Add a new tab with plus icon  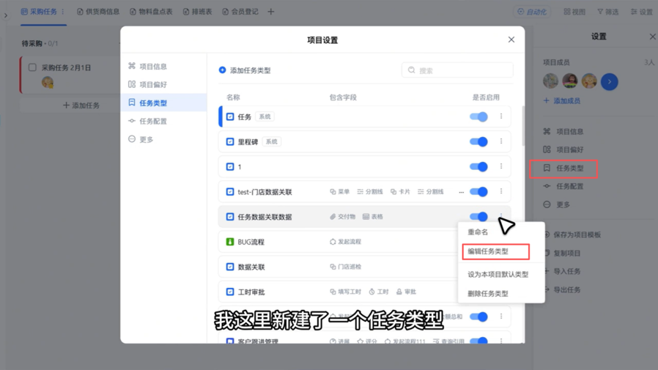point(271,12)
